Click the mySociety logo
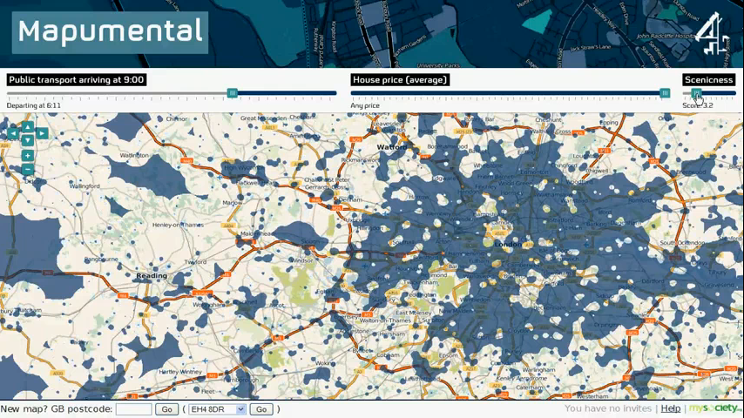This screenshot has width=744, height=418. point(715,408)
